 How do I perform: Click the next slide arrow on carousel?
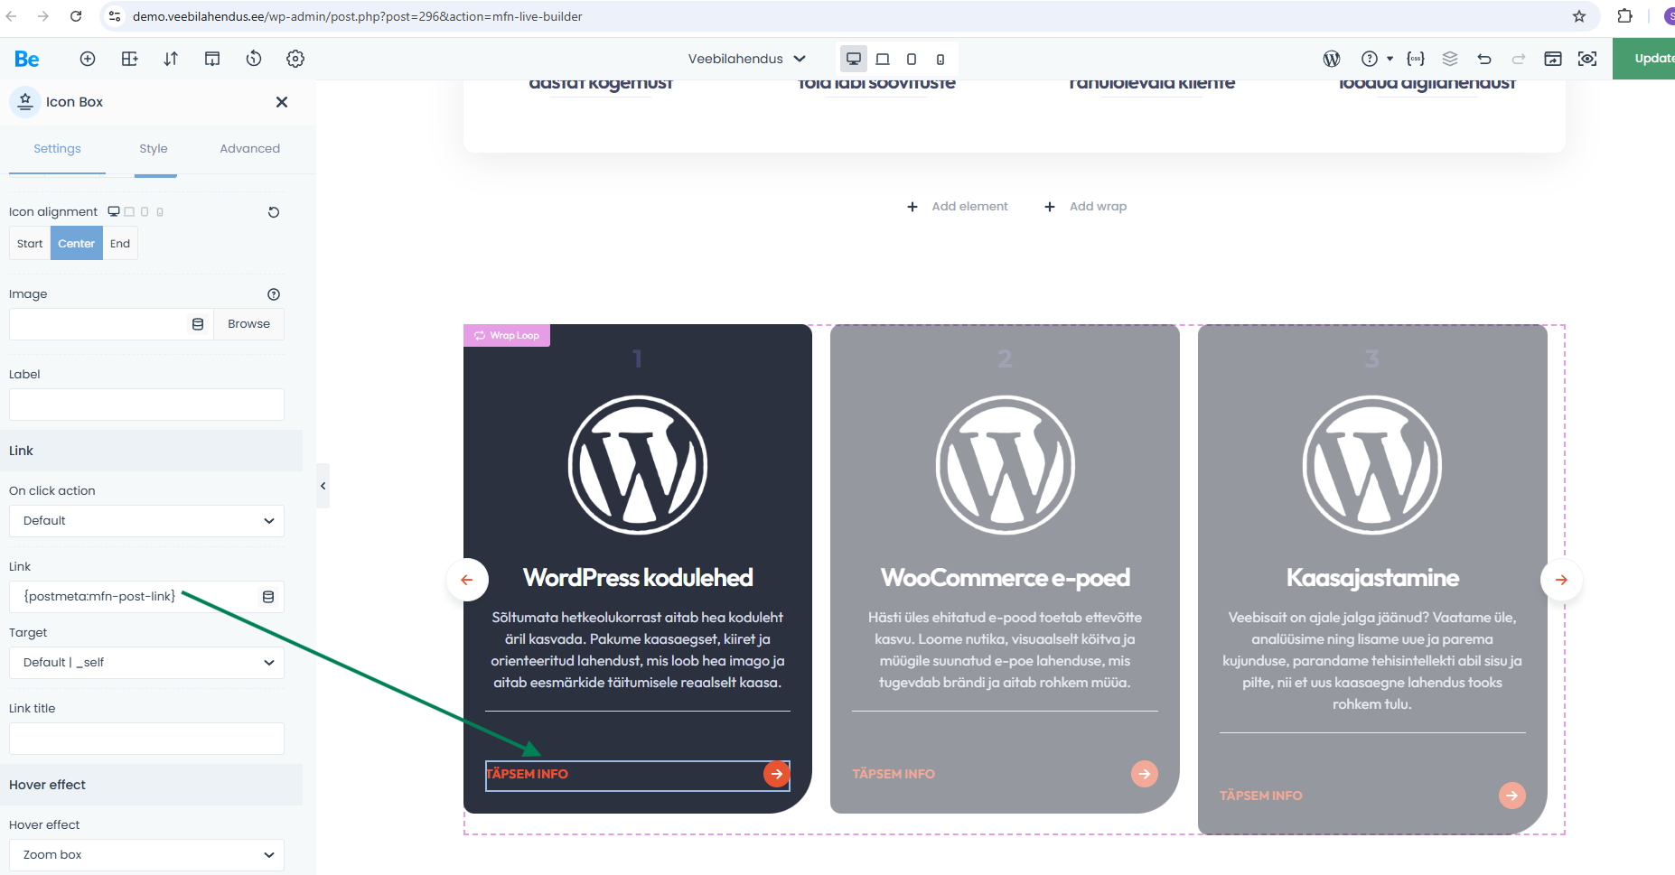pos(1561,580)
